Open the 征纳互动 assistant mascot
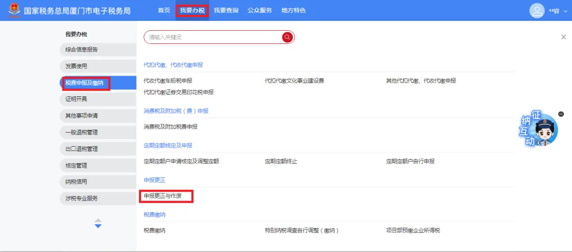The width and height of the screenshot is (572, 252). (x=539, y=129)
